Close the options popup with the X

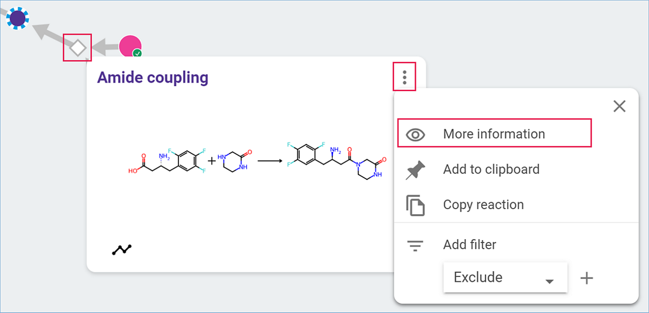tap(619, 106)
